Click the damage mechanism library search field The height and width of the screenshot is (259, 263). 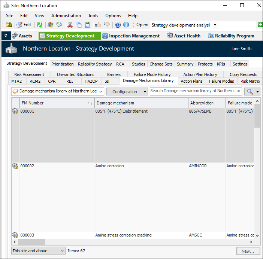(196, 91)
